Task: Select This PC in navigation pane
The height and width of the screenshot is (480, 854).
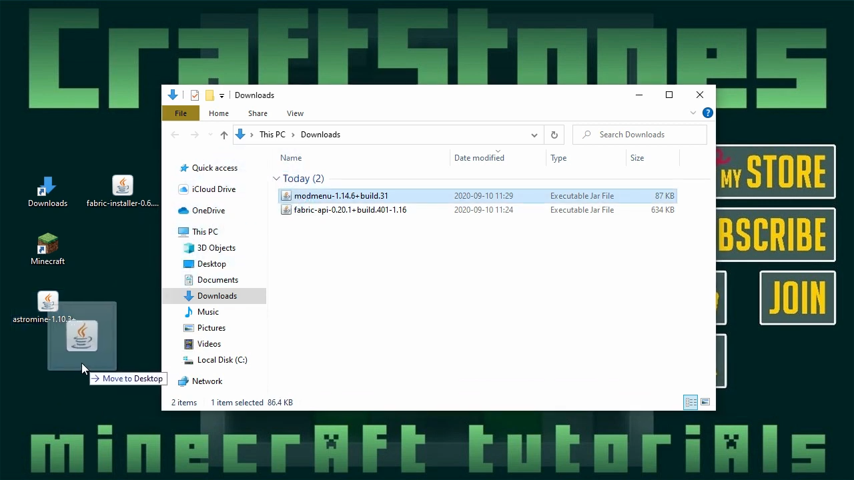Action: click(198, 232)
